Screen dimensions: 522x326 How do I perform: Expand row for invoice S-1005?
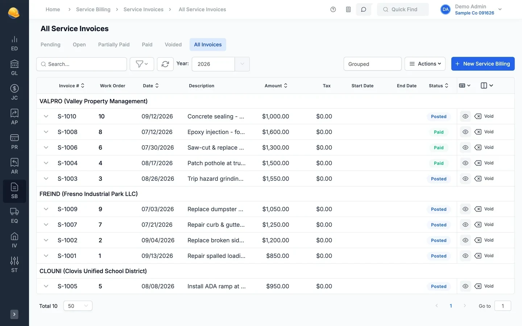[46, 286]
